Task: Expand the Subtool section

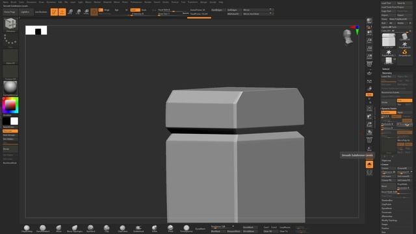Action: point(385,69)
